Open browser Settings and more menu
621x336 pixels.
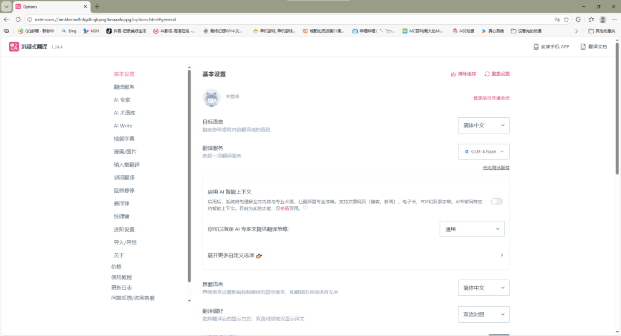point(615,19)
